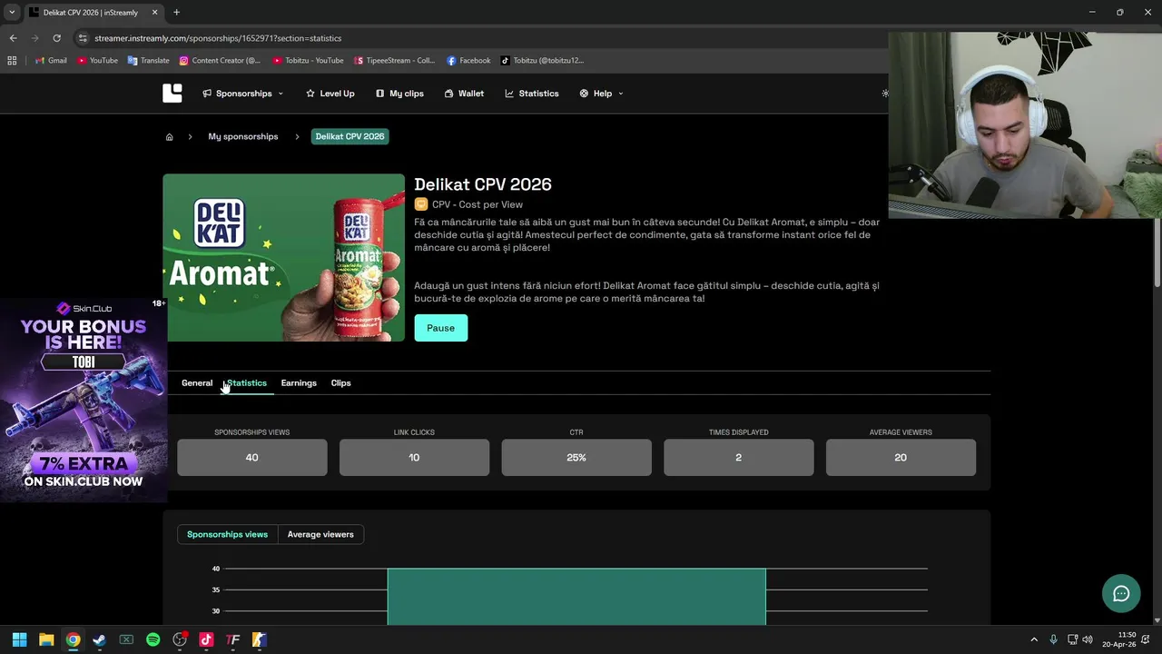The image size is (1162, 654).
Task: Go to My sponsorships breadcrumb
Action: pyautogui.click(x=243, y=136)
